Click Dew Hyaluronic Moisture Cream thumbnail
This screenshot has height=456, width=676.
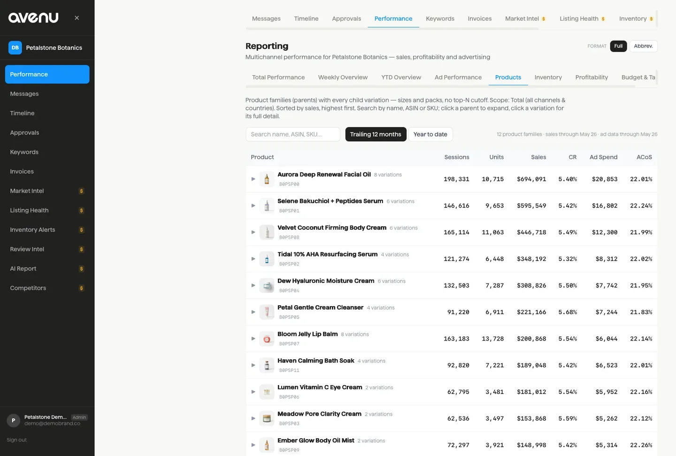(x=267, y=286)
